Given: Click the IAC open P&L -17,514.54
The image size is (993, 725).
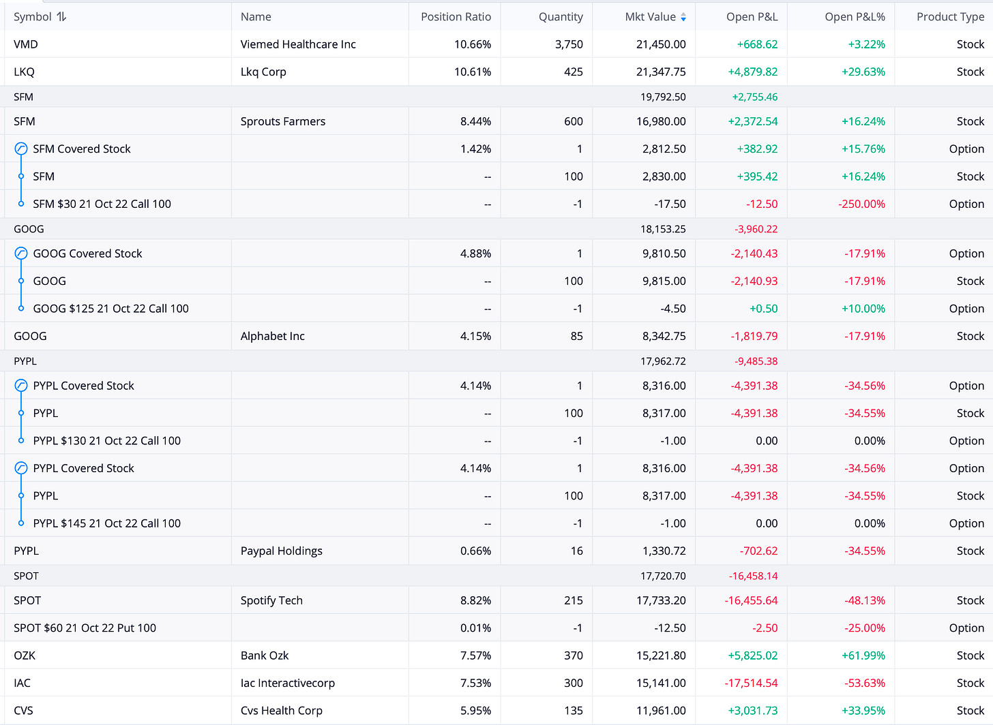Looking at the screenshot, I should (x=751, y=683).
